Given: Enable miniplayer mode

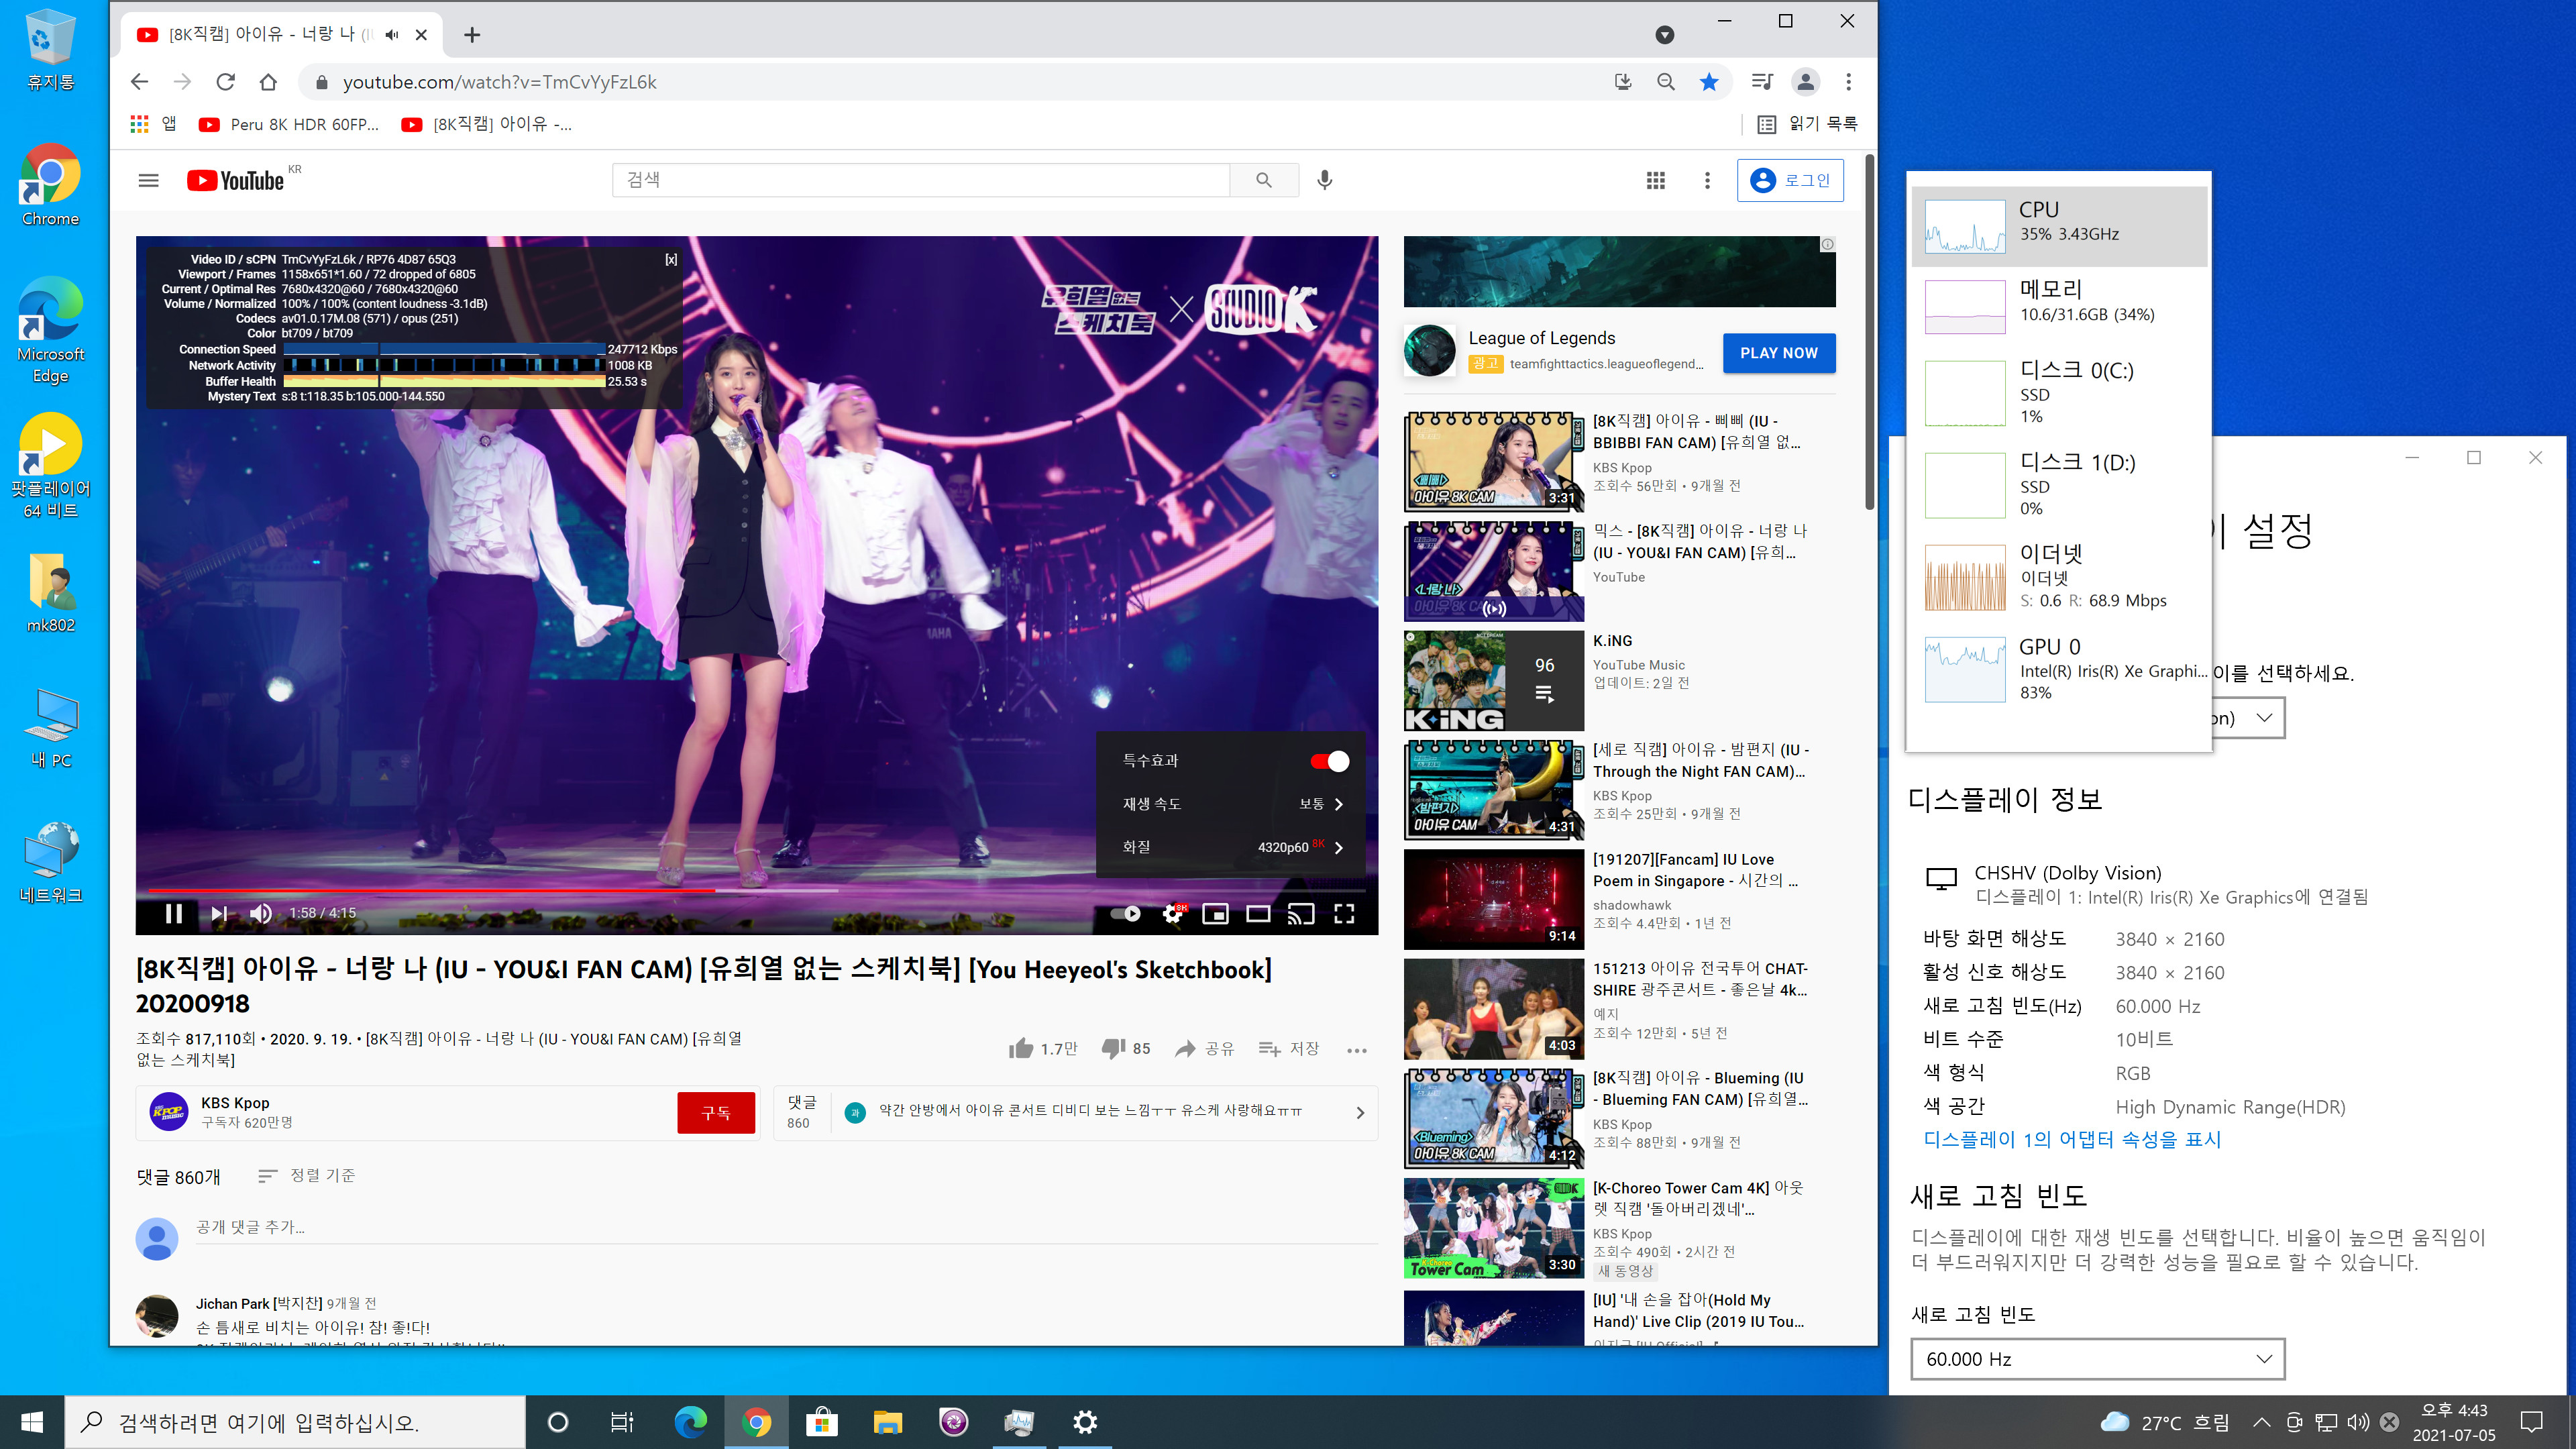Looking at the screenshot, I should pyautogui.click(x=1215, y=913).
